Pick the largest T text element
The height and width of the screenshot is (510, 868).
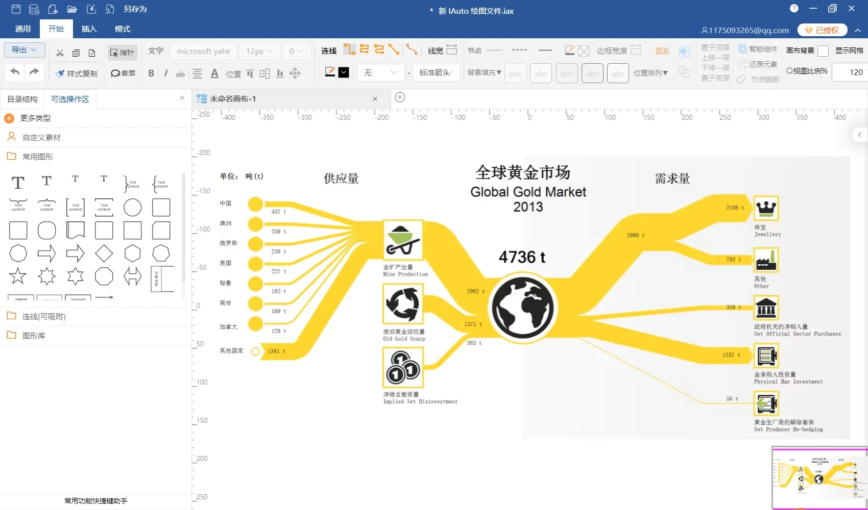tap(18, 183)
